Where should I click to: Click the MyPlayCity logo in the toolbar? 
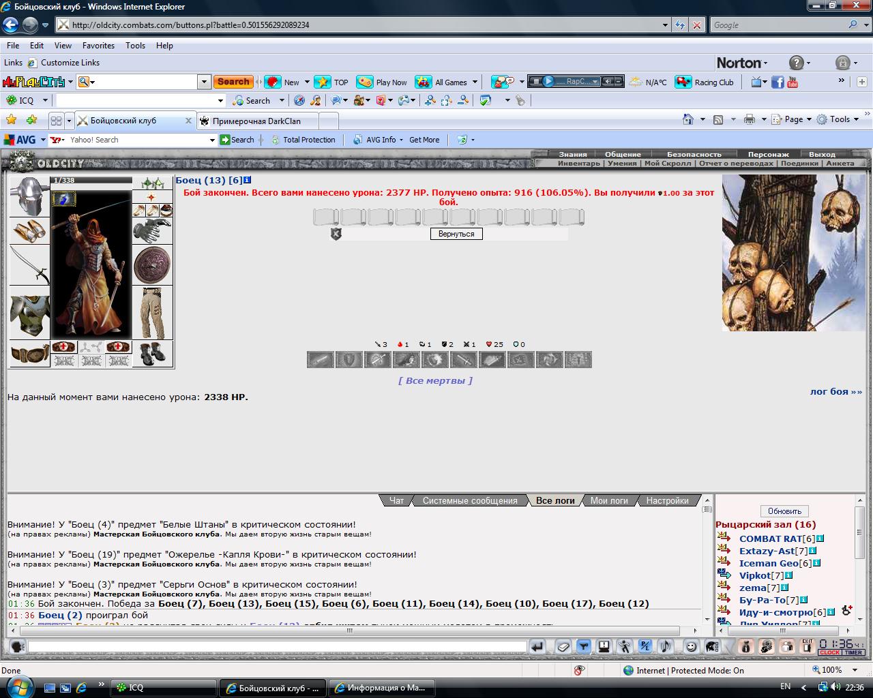tap(33, 82)
